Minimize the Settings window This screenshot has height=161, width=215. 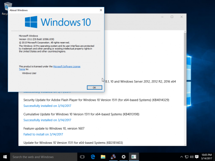(x=162, y=17)
